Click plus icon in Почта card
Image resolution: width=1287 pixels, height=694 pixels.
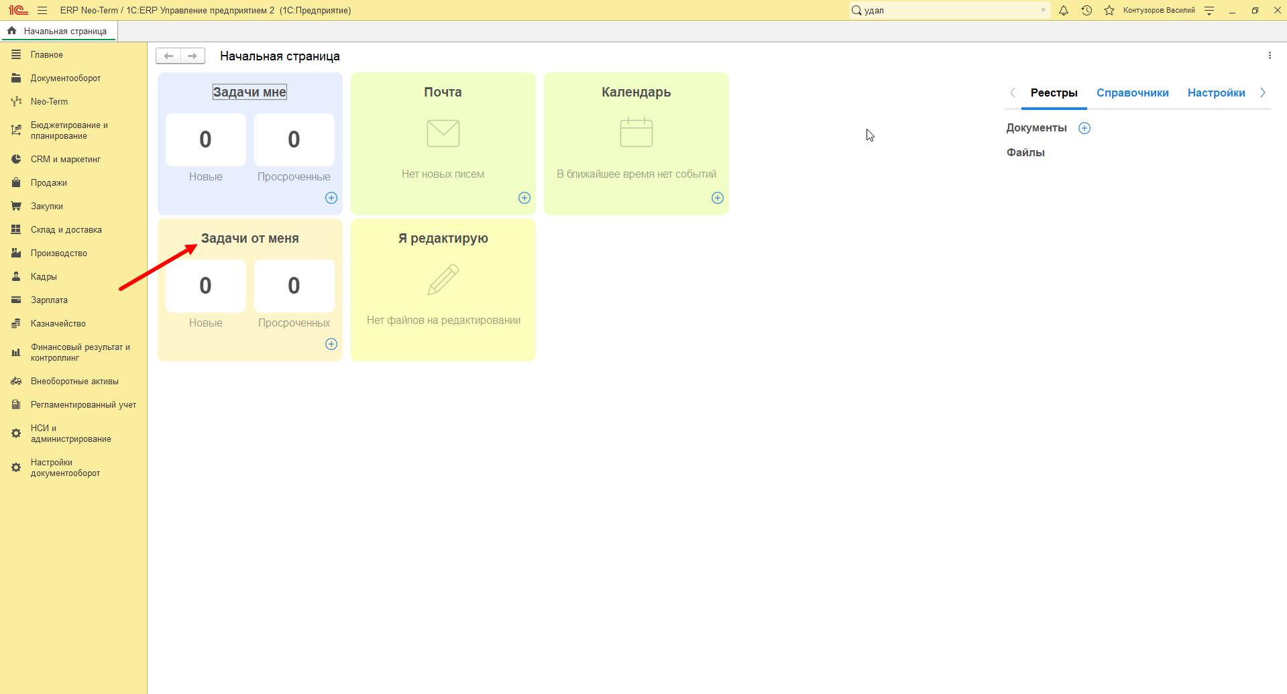click(524, 198)
